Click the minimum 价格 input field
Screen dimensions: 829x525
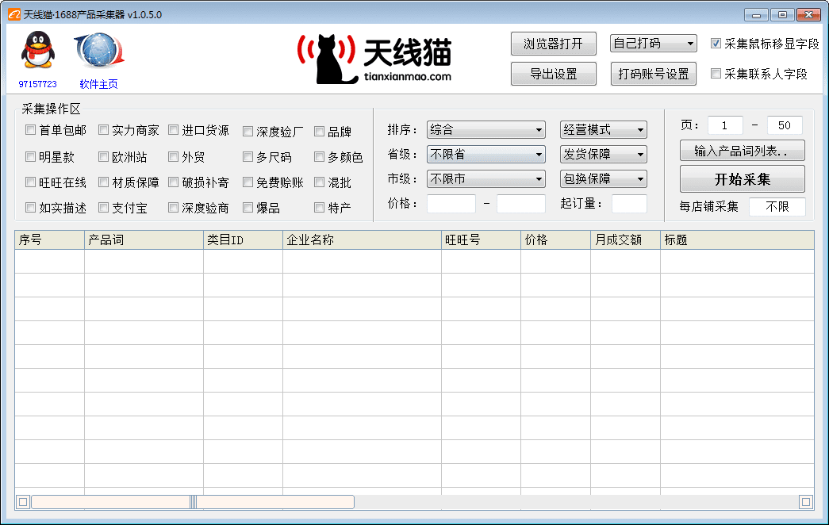tap(451, 204)
